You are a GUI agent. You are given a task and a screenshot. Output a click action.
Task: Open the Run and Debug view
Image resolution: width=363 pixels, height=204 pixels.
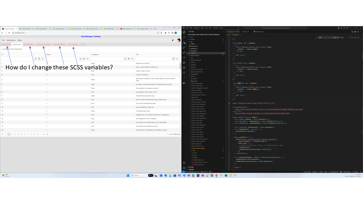184,47
